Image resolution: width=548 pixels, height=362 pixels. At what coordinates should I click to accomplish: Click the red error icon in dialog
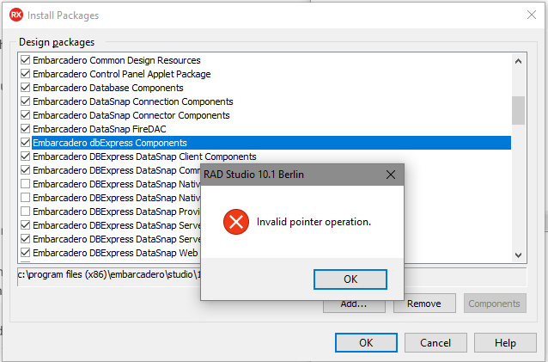tap(236, 222)
